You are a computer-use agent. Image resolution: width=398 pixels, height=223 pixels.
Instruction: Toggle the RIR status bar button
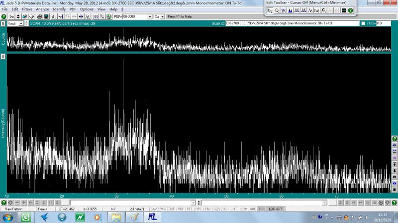(x=262, y=209)
